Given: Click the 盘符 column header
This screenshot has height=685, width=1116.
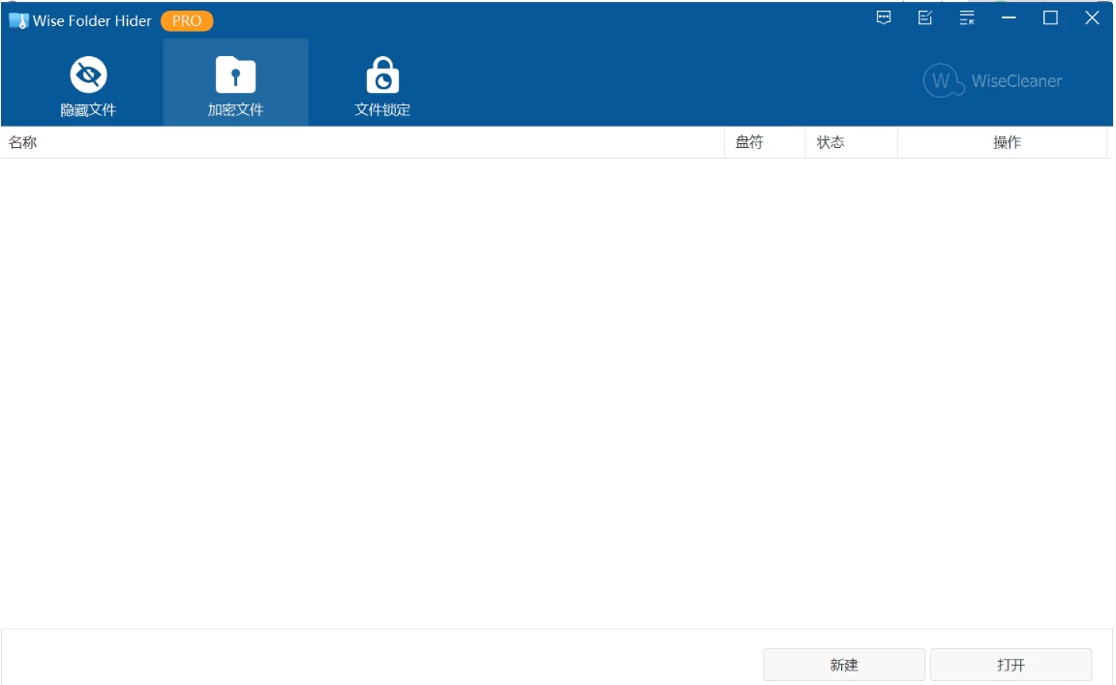Looking at the screenshot, I should pos(749,142).
